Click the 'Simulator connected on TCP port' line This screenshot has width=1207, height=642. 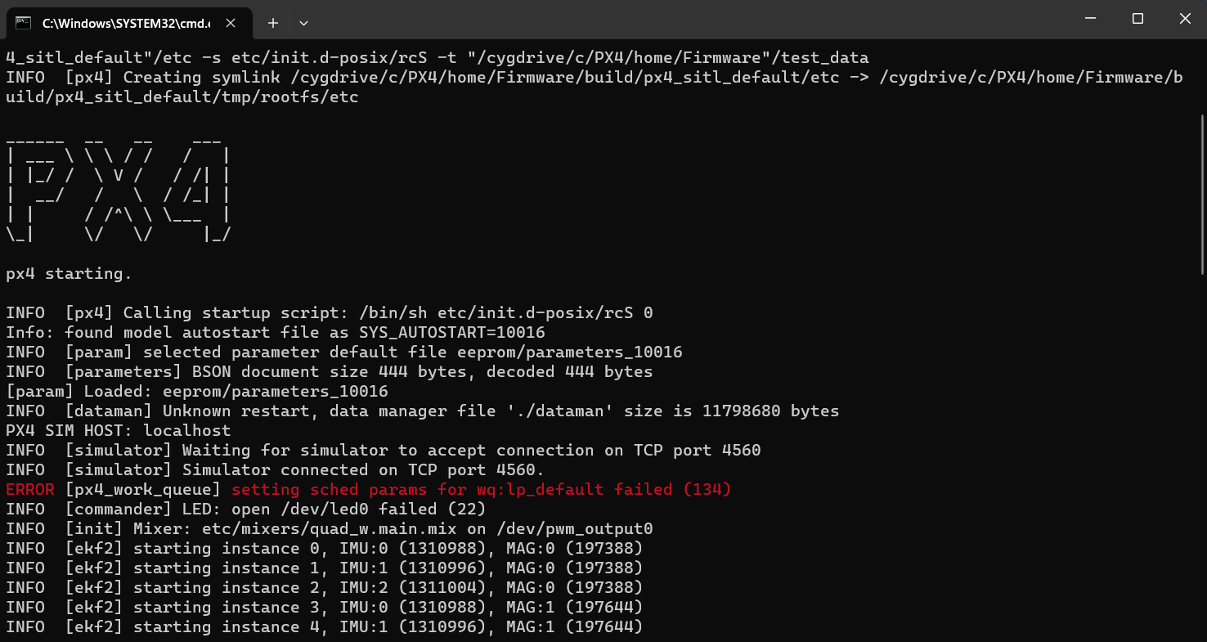pyautogui.click(x=275, y=470)
